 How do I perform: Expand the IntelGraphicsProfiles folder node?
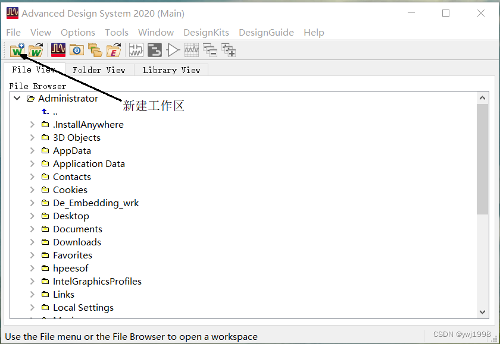click(32, 281)
